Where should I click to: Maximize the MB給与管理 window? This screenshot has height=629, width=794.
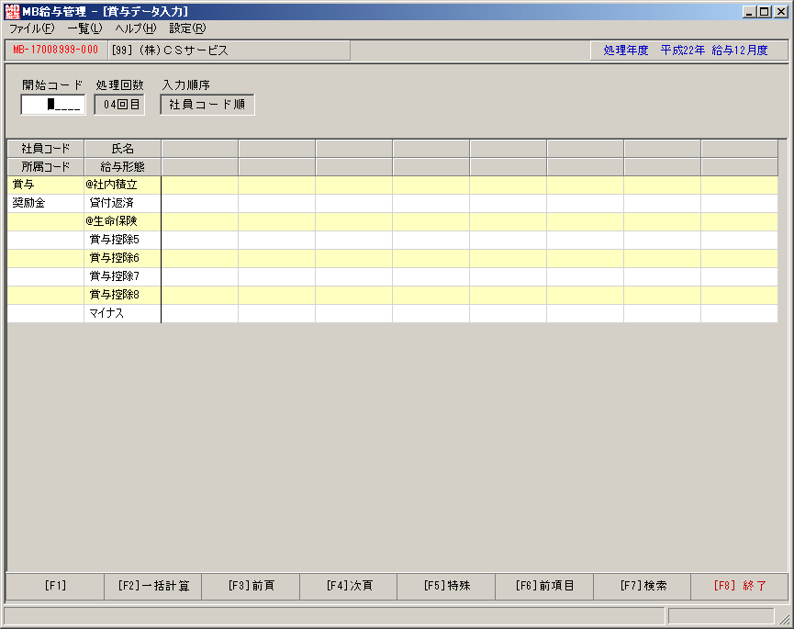coord(764,12)
